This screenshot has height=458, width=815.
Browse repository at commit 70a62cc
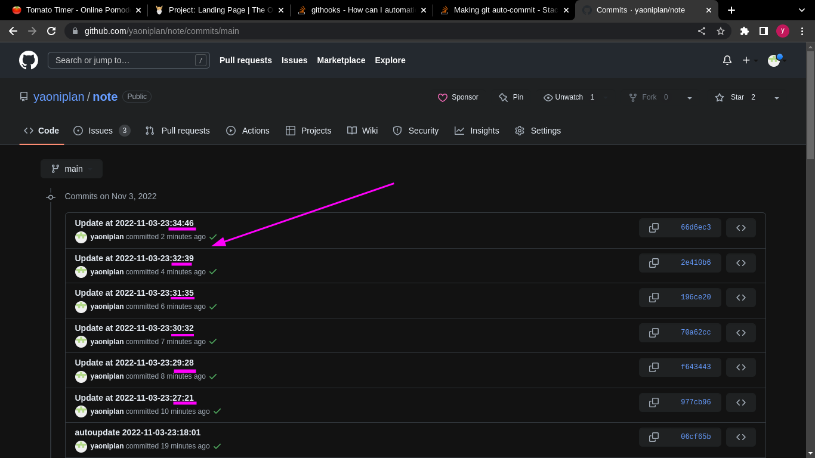(741, 333)
